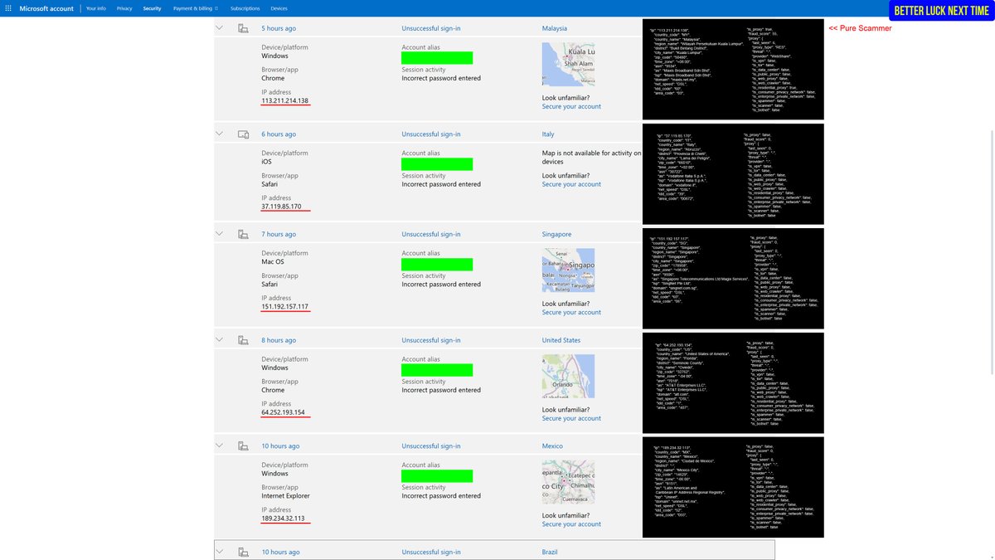Expand the 10 hours ago Brazil entry
Screen dimensions: 995x560
pos(220,552)
